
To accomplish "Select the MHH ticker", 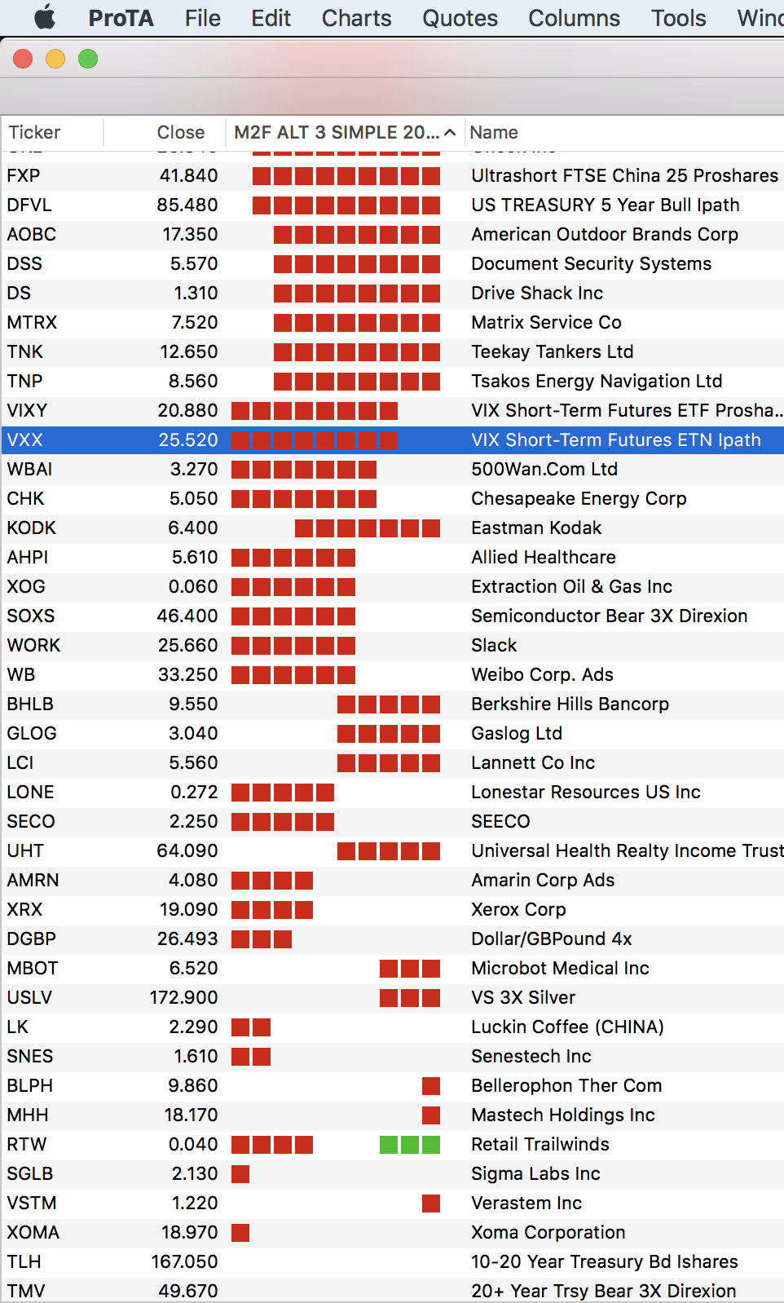I will click(28, 1115).
